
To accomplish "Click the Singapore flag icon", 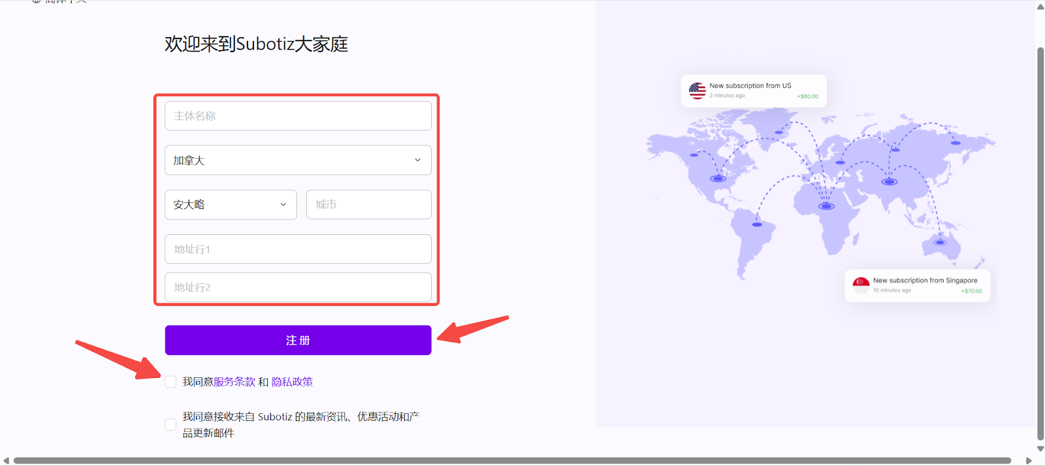I will (861, 285).
